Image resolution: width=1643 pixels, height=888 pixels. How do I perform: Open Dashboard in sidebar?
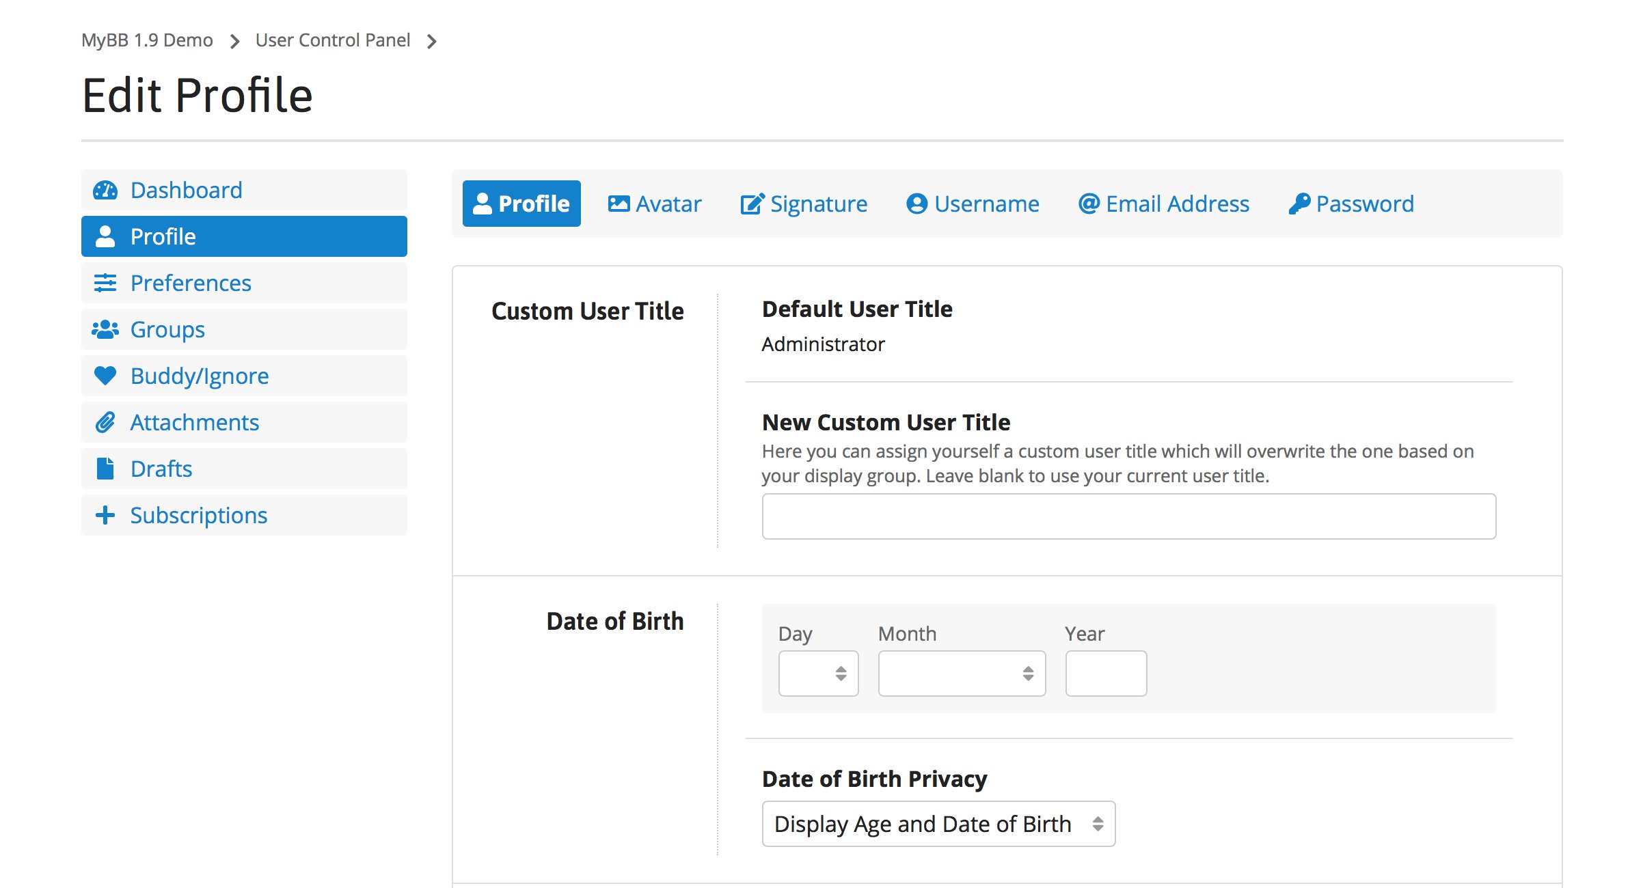tap(244, 190)
